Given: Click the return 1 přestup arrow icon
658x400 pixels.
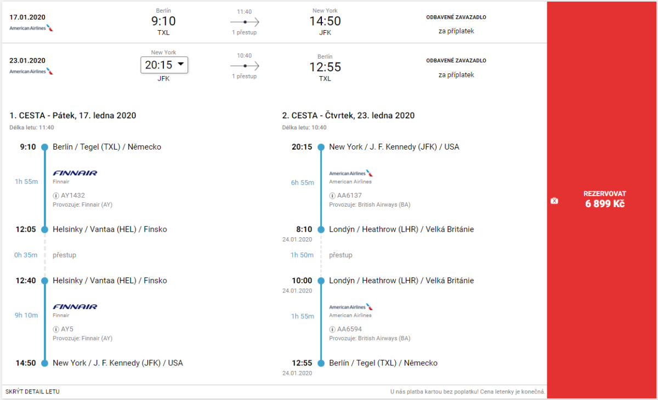Looking at the screenshot, I should click(x=245, y=66).
